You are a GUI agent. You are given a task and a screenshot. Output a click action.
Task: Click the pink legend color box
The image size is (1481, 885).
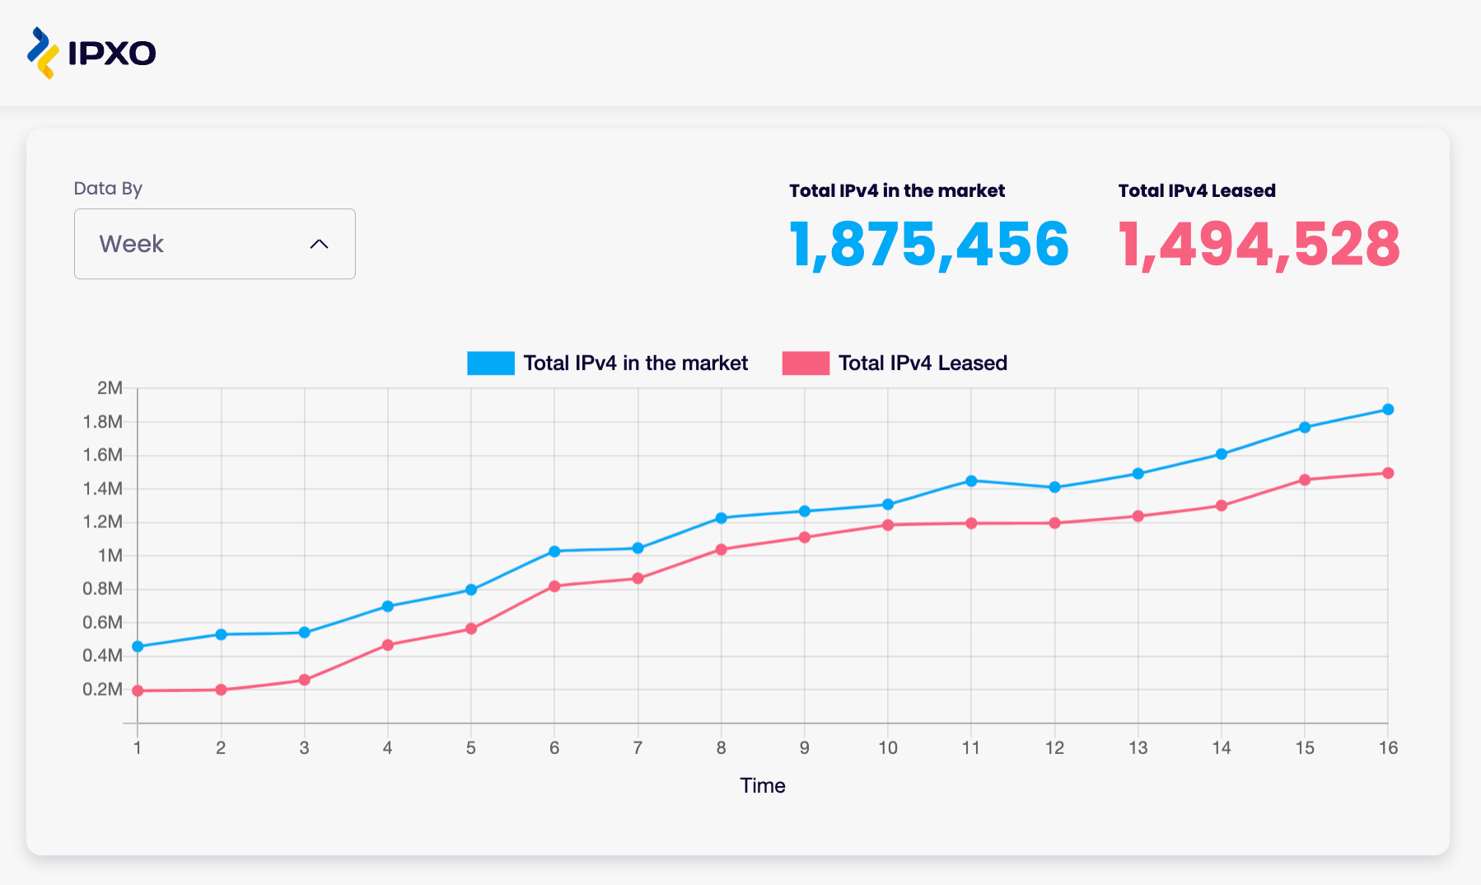tap(806, 363)
